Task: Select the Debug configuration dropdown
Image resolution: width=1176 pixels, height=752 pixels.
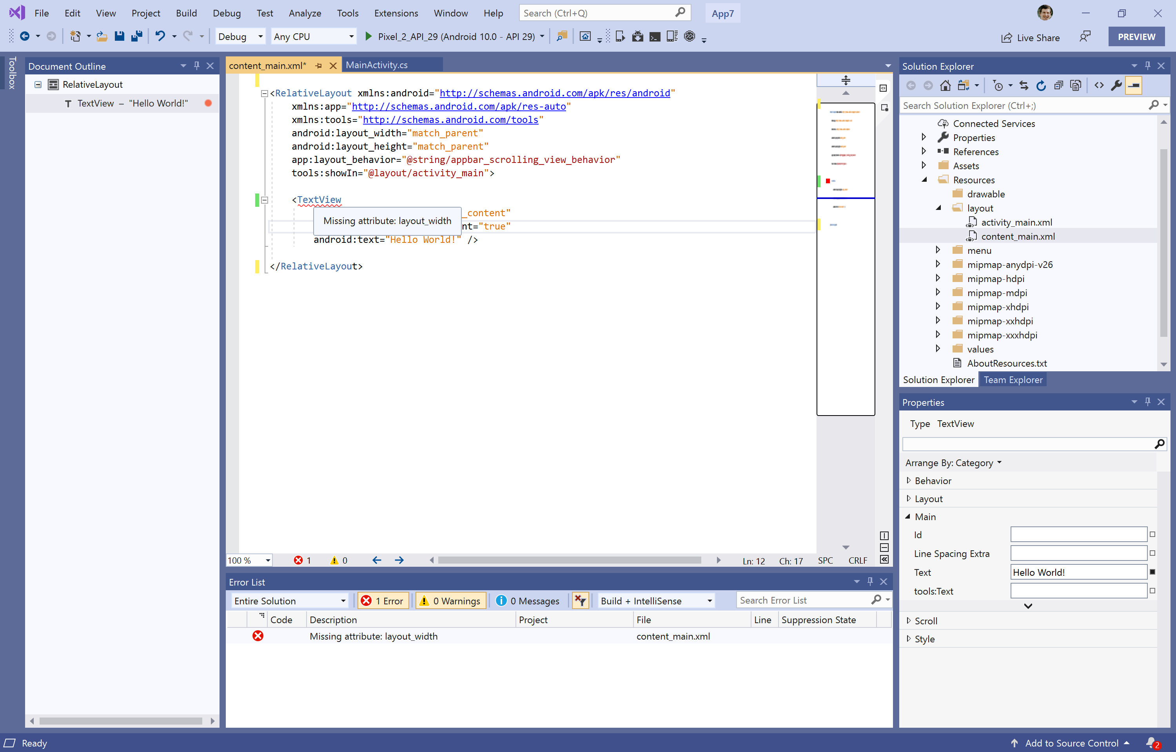Action: (x=239, y=36)
